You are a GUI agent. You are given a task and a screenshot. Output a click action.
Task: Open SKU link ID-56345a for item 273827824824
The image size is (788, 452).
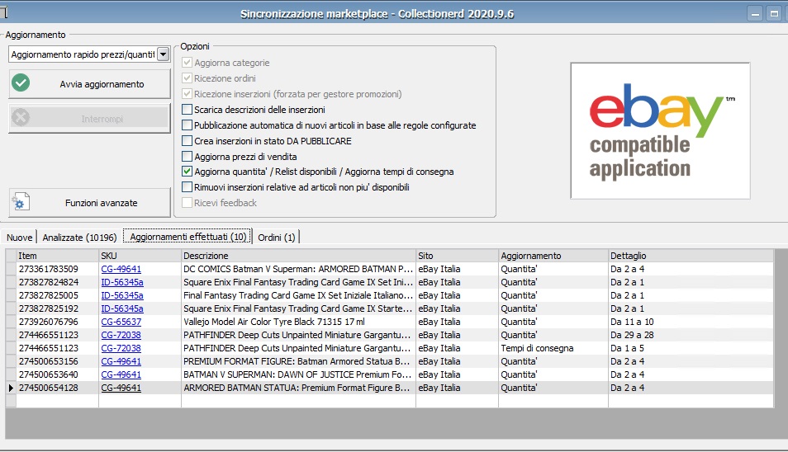(x=122, y=282)
